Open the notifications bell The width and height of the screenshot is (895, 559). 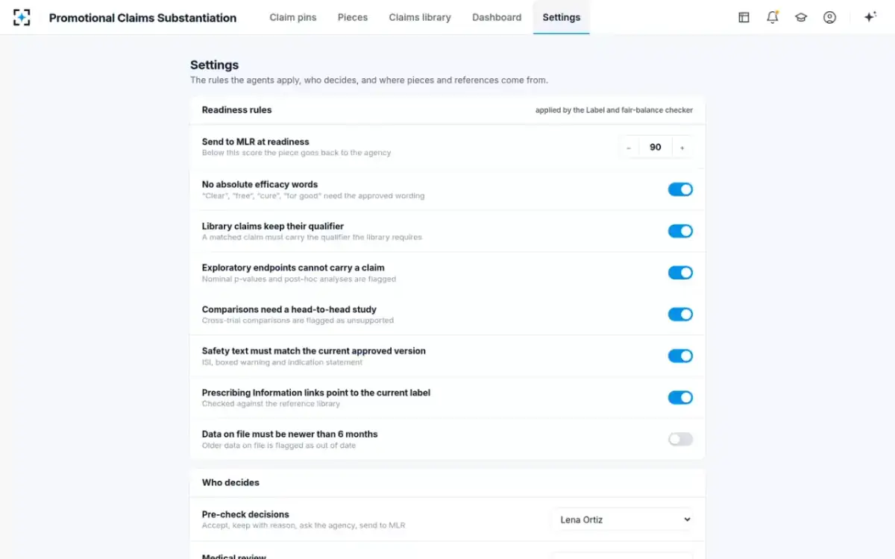[773, 17]
